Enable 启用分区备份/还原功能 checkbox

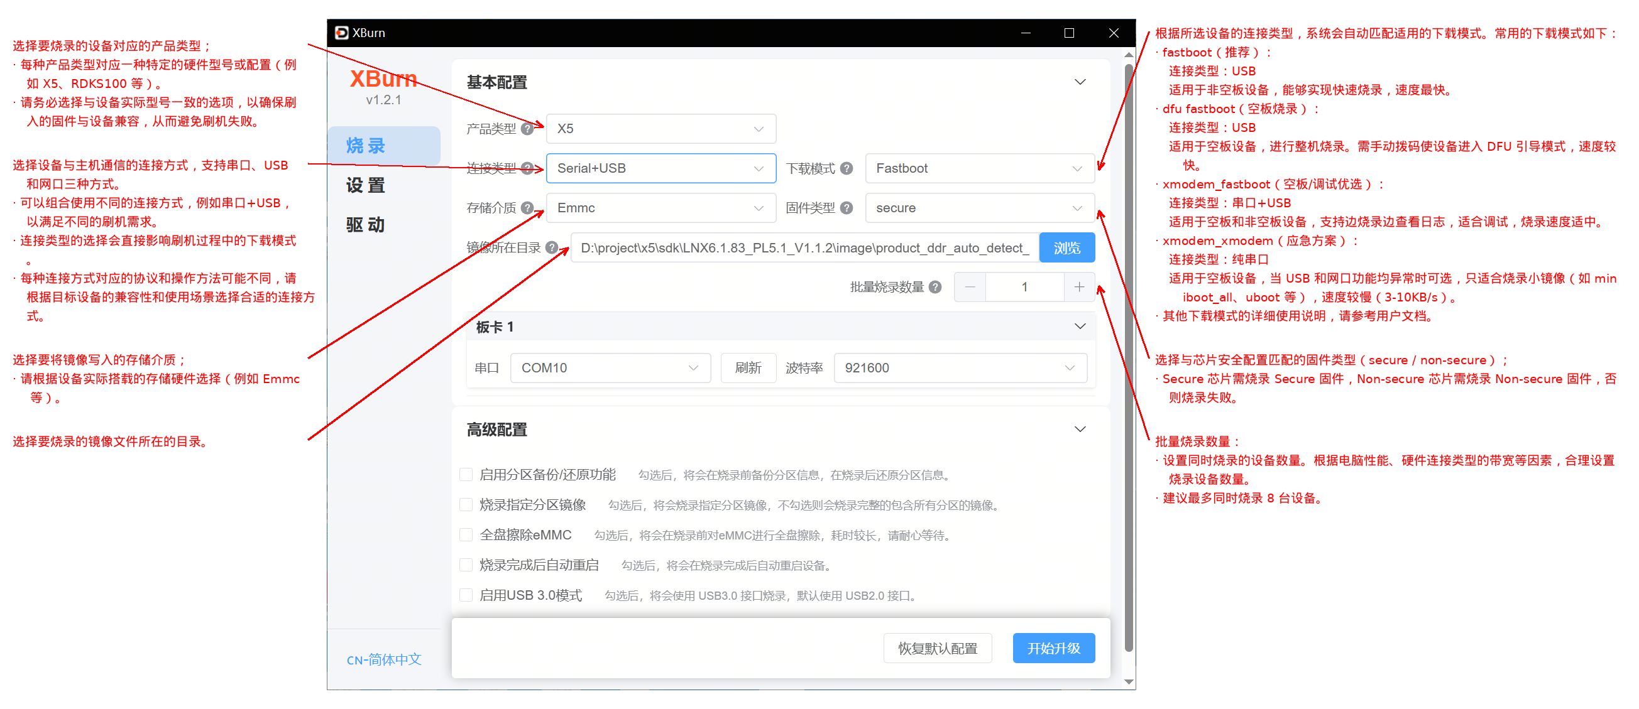pyautogui.click(x=466, y=474)
